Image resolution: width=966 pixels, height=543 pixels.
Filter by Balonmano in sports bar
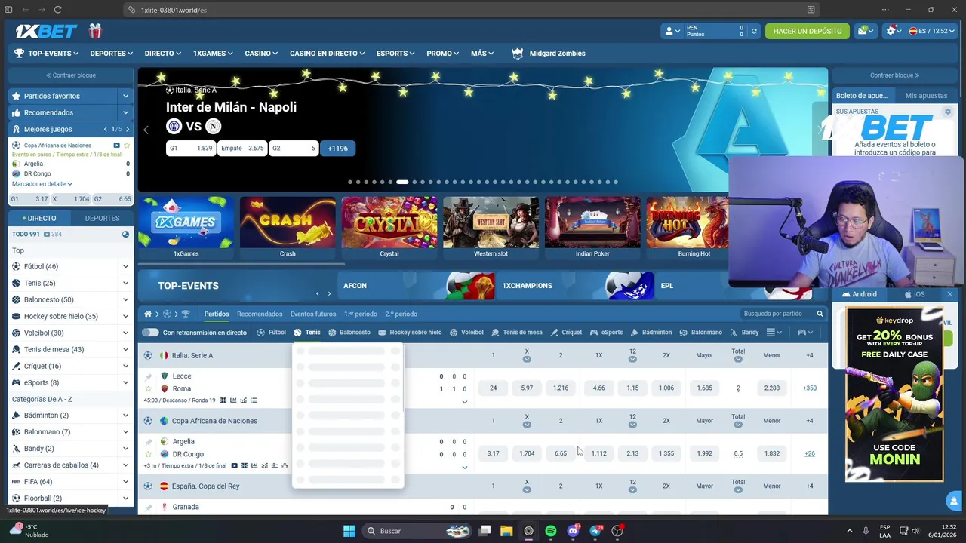[x=701, y=333]
